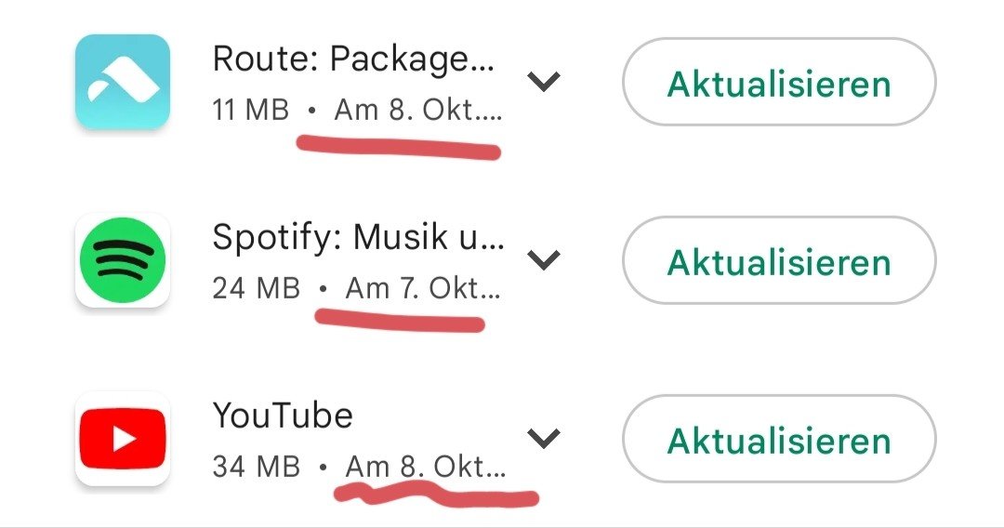Image resolution: width=1004 pixels, height=528 pixels.
Task: Click red underline beneath Spotify's date
Action: (x=400, y=321)
